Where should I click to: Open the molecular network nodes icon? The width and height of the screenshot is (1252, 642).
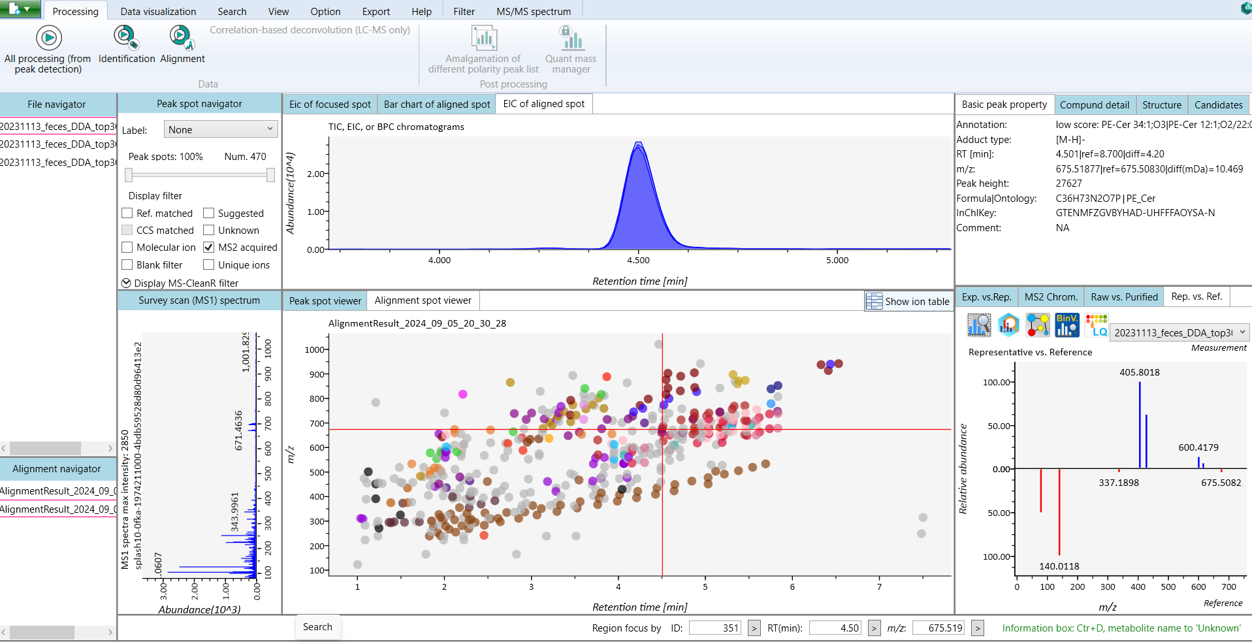click(x=1037, y=325)
